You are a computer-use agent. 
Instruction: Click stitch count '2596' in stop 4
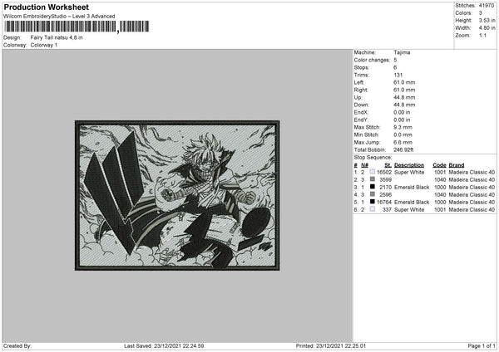pyautogui.click(x=385, y=195)
